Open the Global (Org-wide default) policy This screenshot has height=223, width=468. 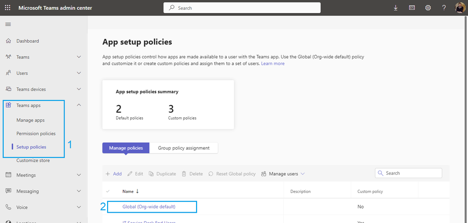click(152, 207)
